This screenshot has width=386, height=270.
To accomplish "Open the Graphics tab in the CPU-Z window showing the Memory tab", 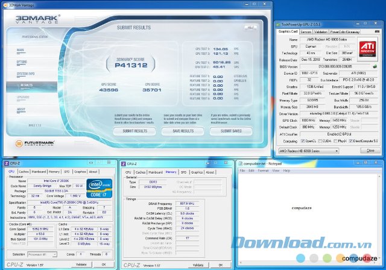I will 197,172.
